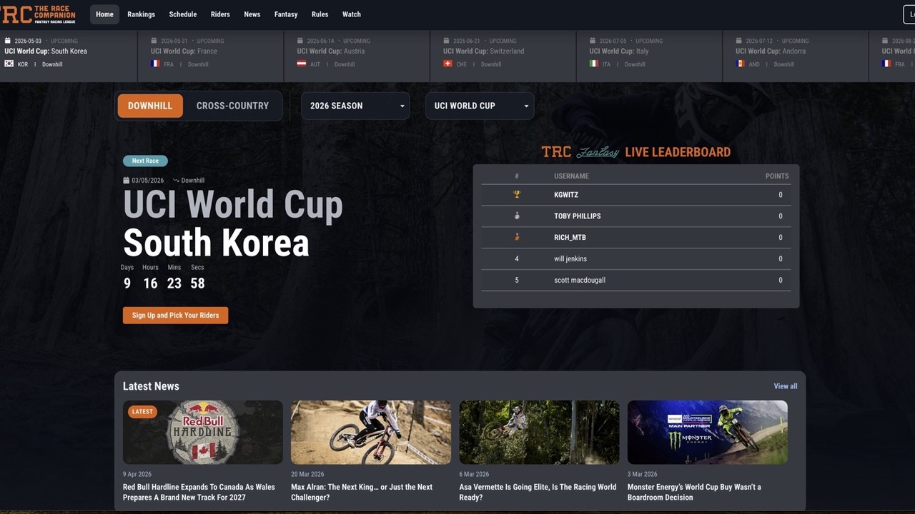
Task: Select username TOBY PHILLIPS in leaderboard
Action: pyautogui.click(x=578, y=216)
